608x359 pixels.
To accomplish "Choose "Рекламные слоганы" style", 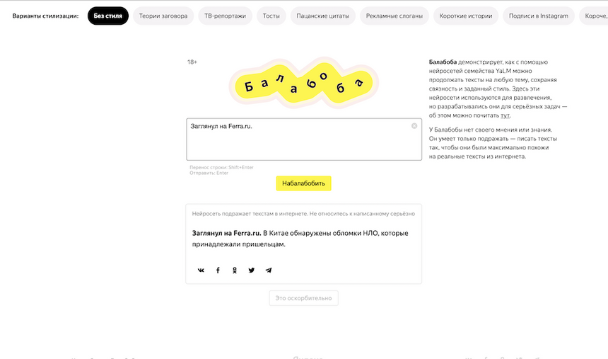I will coord(394,16).
